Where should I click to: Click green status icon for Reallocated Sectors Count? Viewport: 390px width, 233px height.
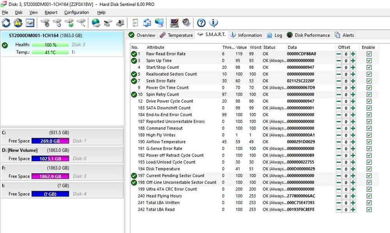[x=134, y=74]
